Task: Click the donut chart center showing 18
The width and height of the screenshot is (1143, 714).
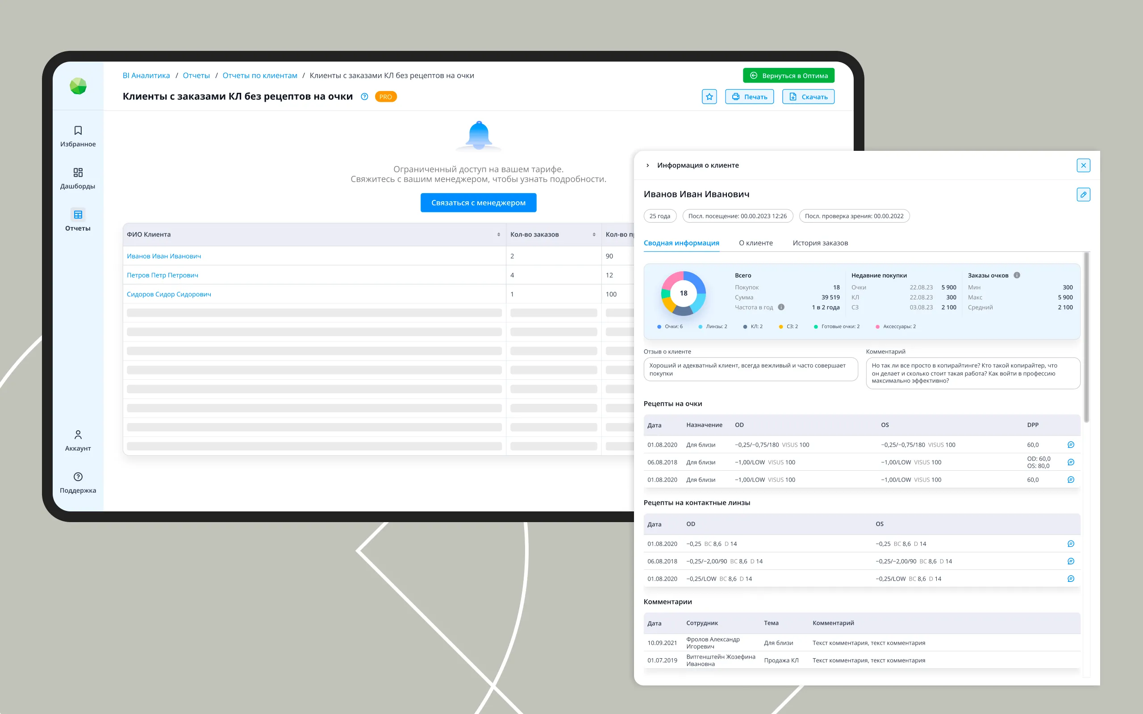Action: coord(684,293)
